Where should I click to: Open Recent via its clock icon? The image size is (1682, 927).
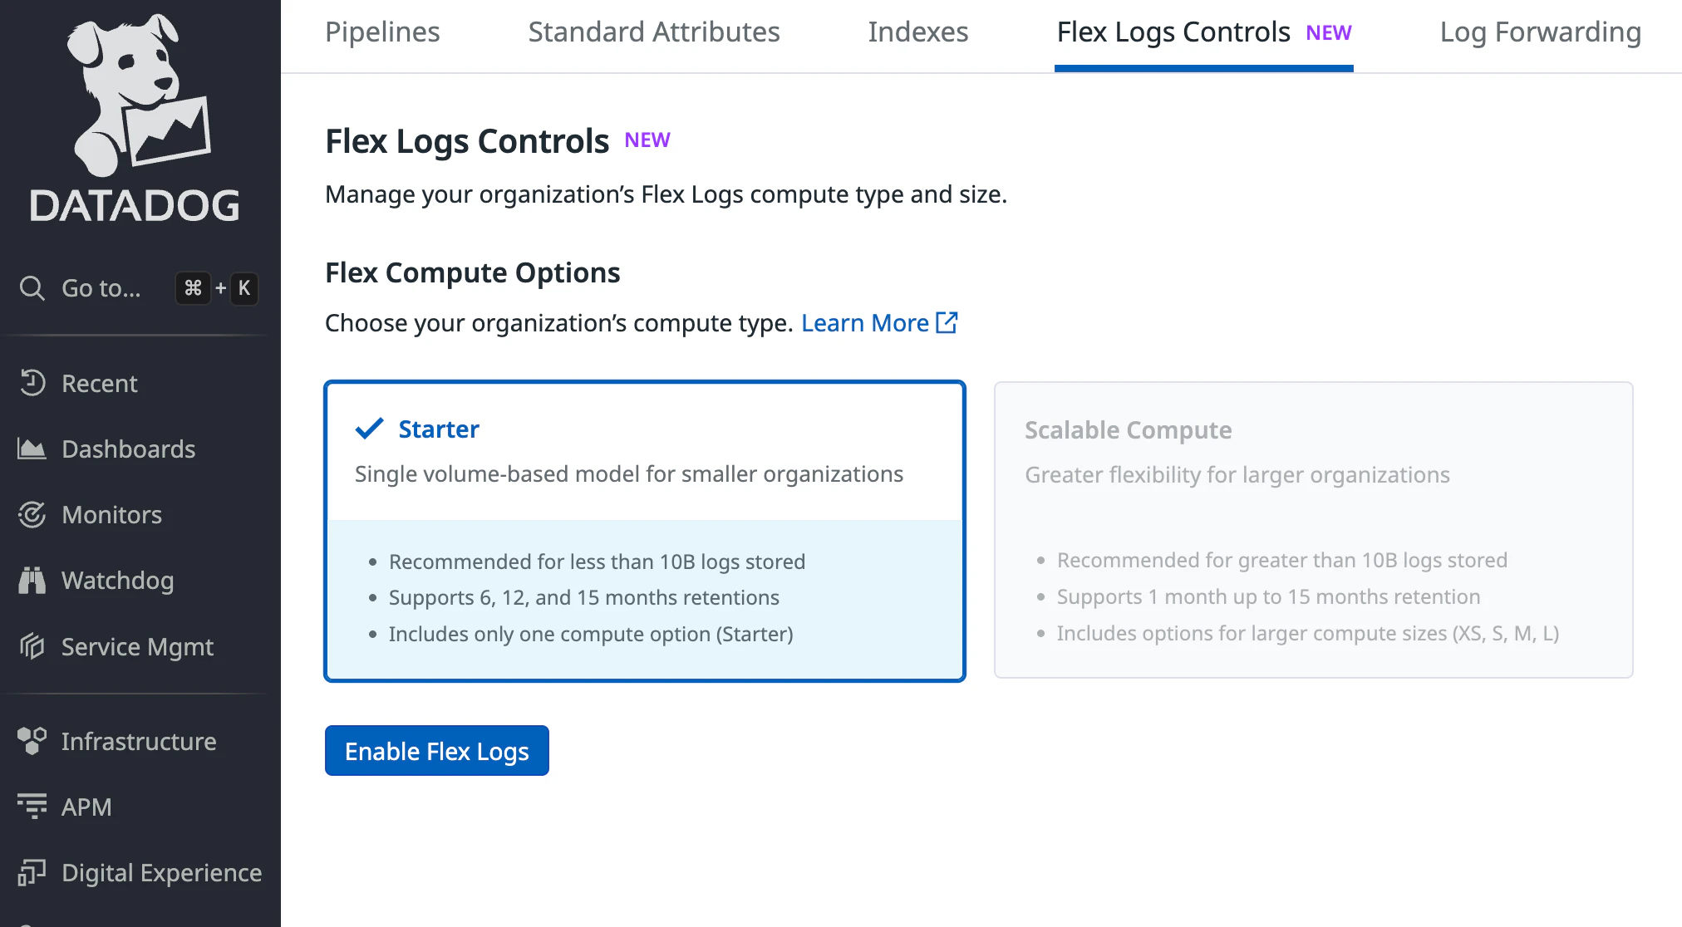(x=32, y=383)
